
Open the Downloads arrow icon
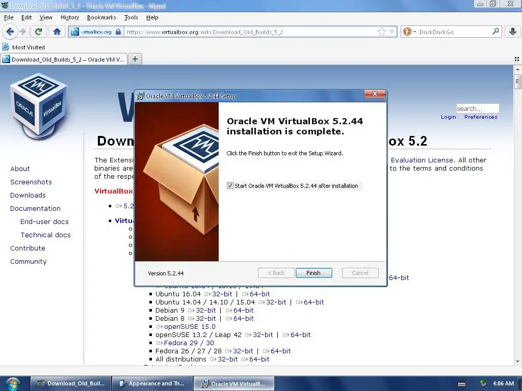tap(513, 32)
